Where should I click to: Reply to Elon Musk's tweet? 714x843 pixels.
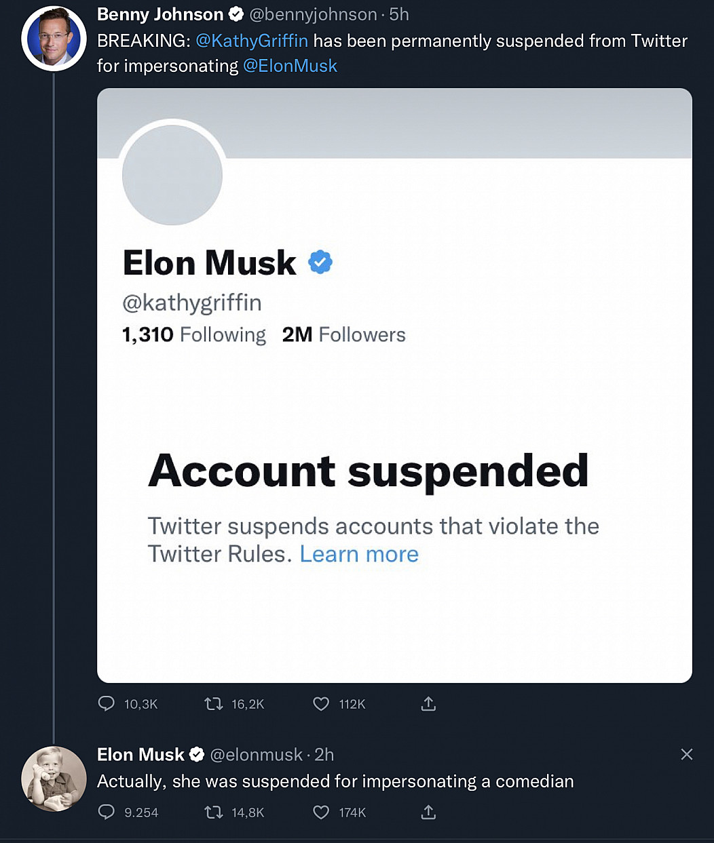tap(107, 812)
